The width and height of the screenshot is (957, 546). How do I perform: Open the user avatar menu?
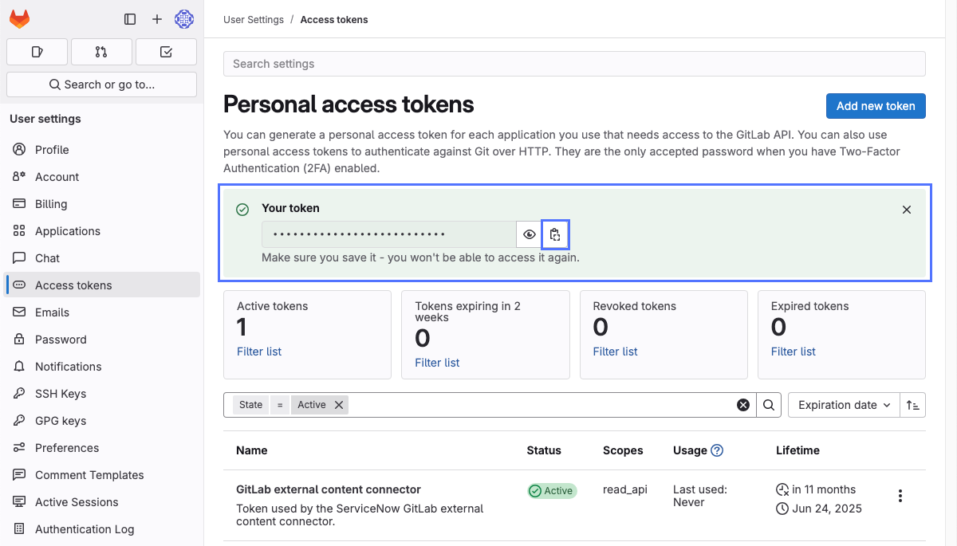coord(184,19)
